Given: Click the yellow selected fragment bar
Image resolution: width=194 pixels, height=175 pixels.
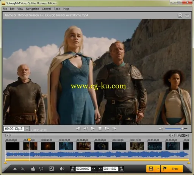Looking at the screenshot, I should 97,160.
